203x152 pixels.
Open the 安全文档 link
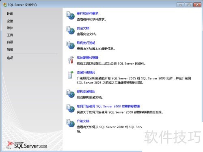click(83, 28)
